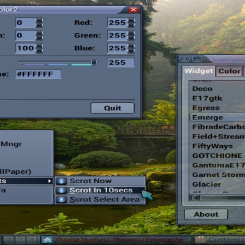Click the red icon next to Customiz in taskbar
Screen dimensions: 245x245
tap(200, 239)
